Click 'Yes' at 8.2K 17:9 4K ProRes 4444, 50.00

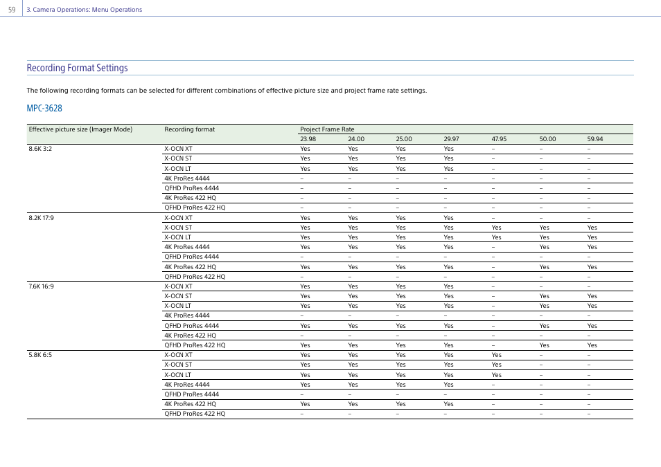pos(544,247)
